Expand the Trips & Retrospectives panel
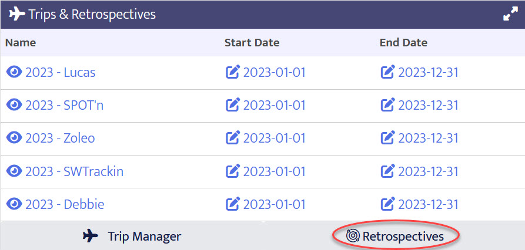The height and width of the screenshot is (250, 525). [510, 15]
